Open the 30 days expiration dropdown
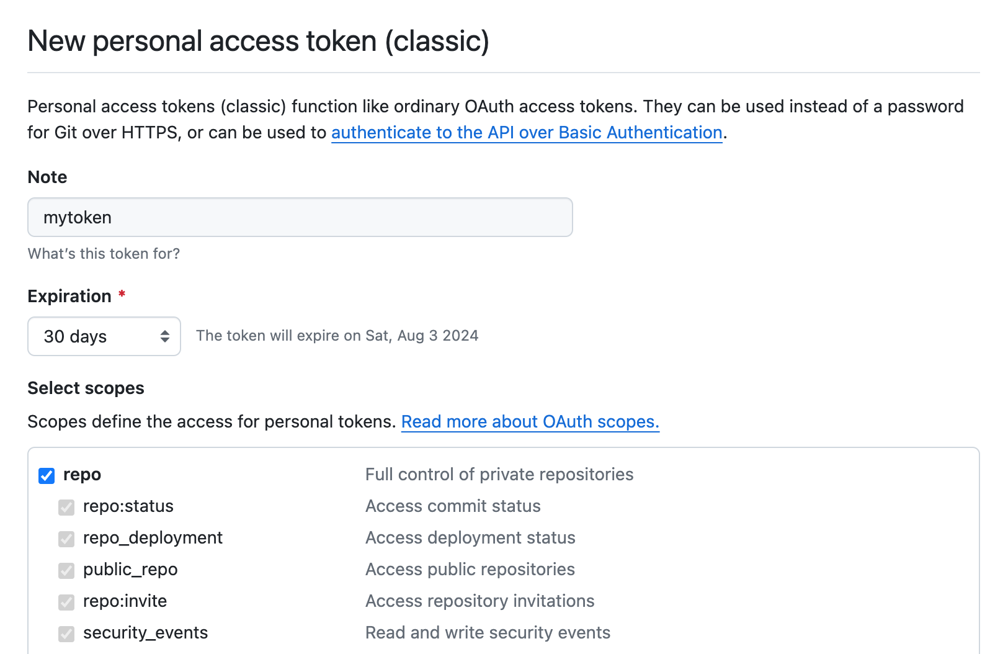The height and width of the screenshot is (654, 990). 104,336
